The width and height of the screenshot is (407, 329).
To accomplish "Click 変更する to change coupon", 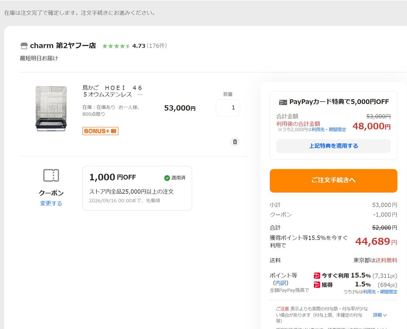I will pyautogui.click(x=51, y=203).
